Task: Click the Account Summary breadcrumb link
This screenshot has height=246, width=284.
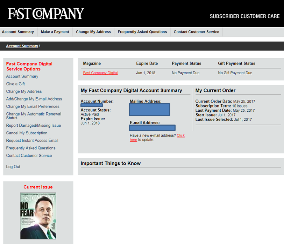Action: click(22, 46)
